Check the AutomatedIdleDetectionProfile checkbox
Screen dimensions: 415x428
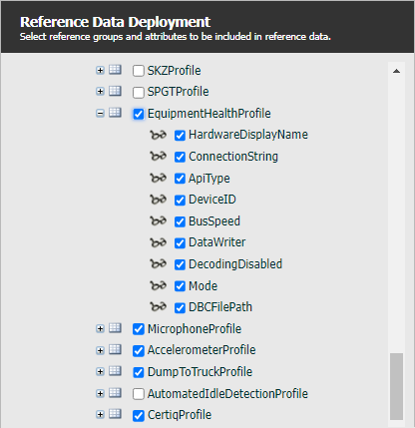[x=139, y=394]
